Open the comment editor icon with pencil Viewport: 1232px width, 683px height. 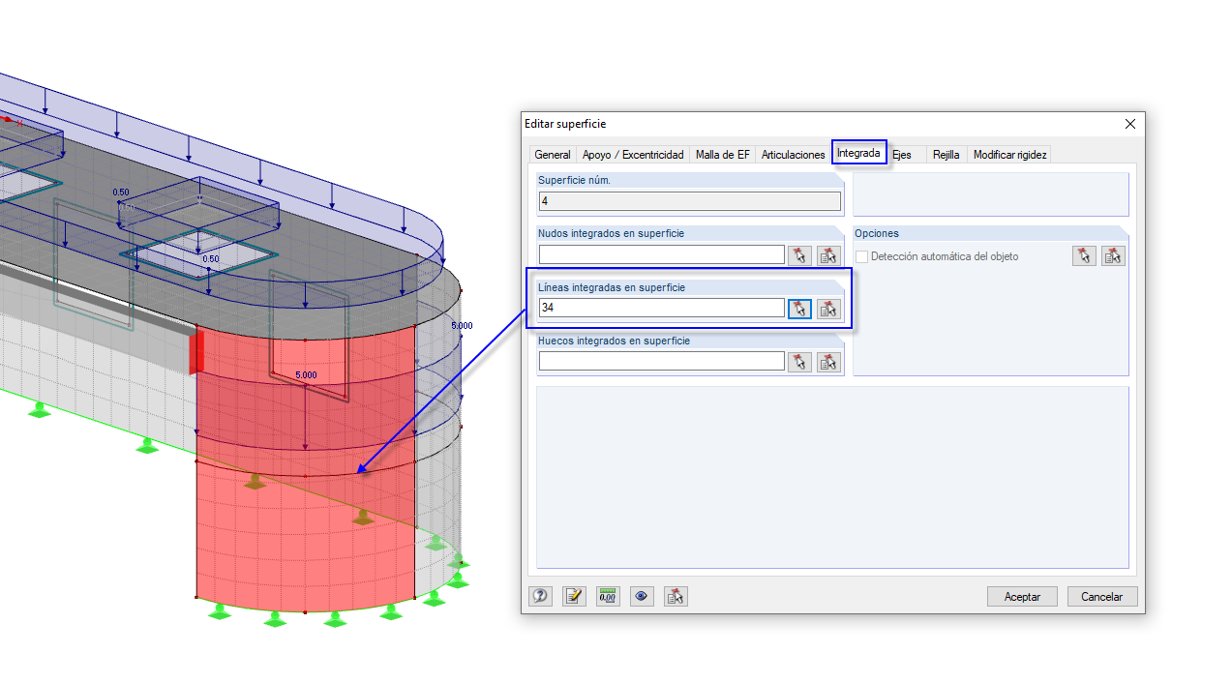[x=574, y=596]
